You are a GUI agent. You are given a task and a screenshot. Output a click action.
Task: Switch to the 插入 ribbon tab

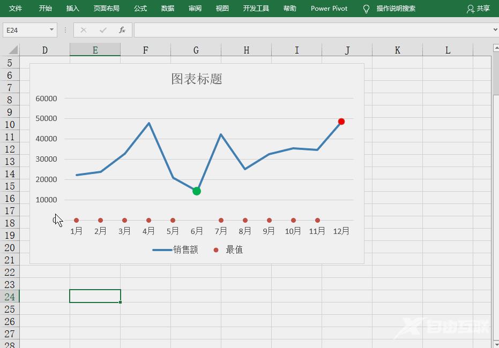tap(74, 9)
